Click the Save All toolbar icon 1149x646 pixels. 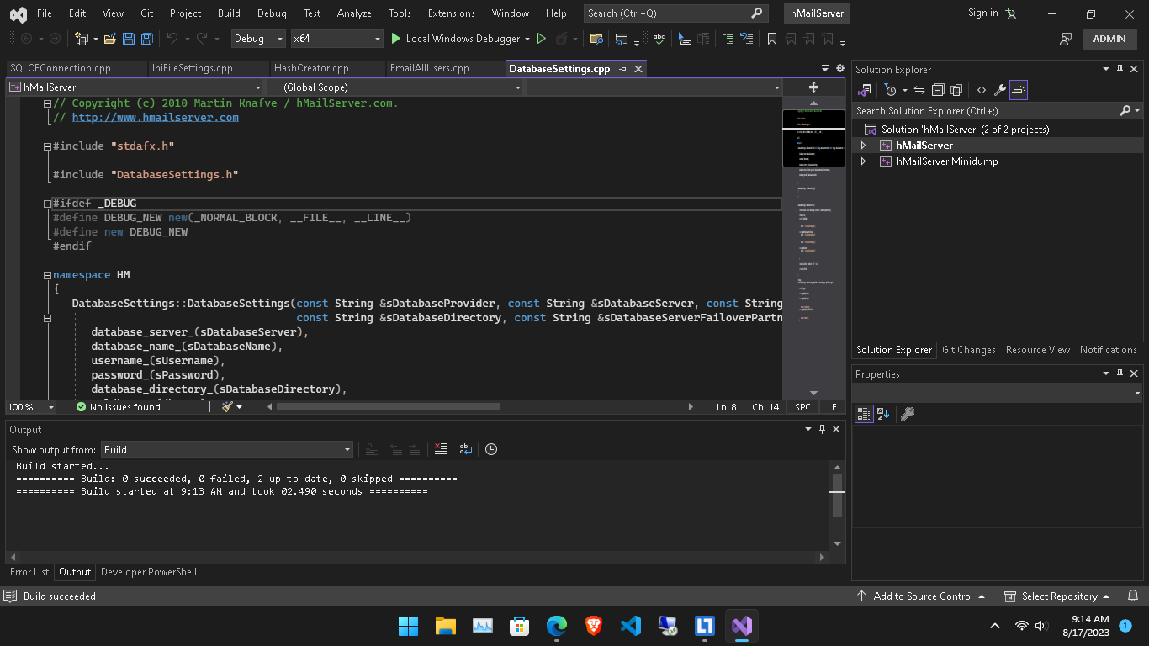point(146,39)
